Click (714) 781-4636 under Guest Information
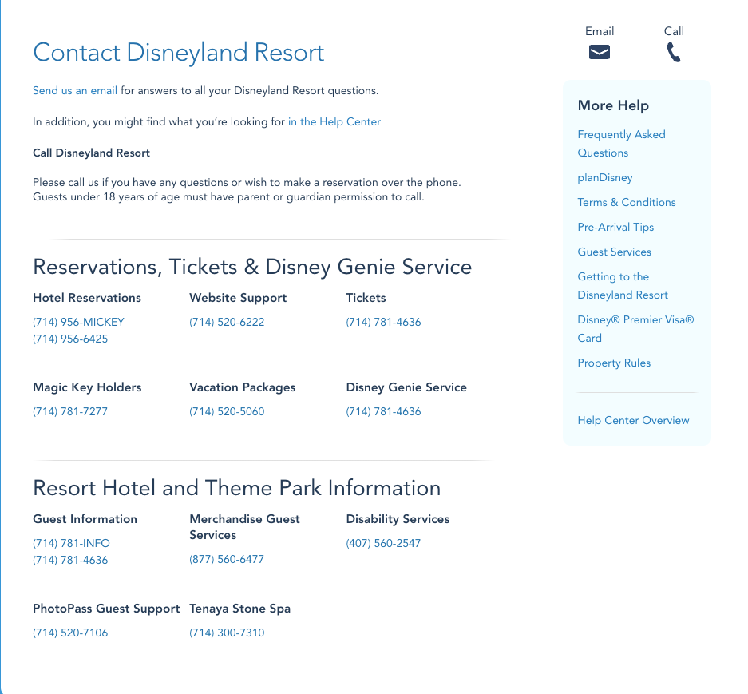 (x=70, y=560)
